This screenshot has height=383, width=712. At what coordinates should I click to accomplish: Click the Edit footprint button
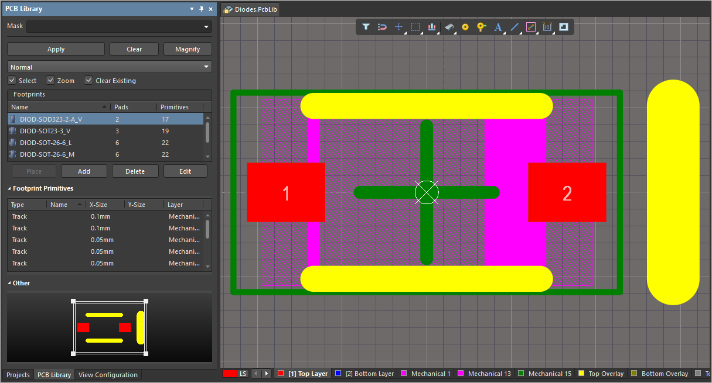tap(185, 171)
